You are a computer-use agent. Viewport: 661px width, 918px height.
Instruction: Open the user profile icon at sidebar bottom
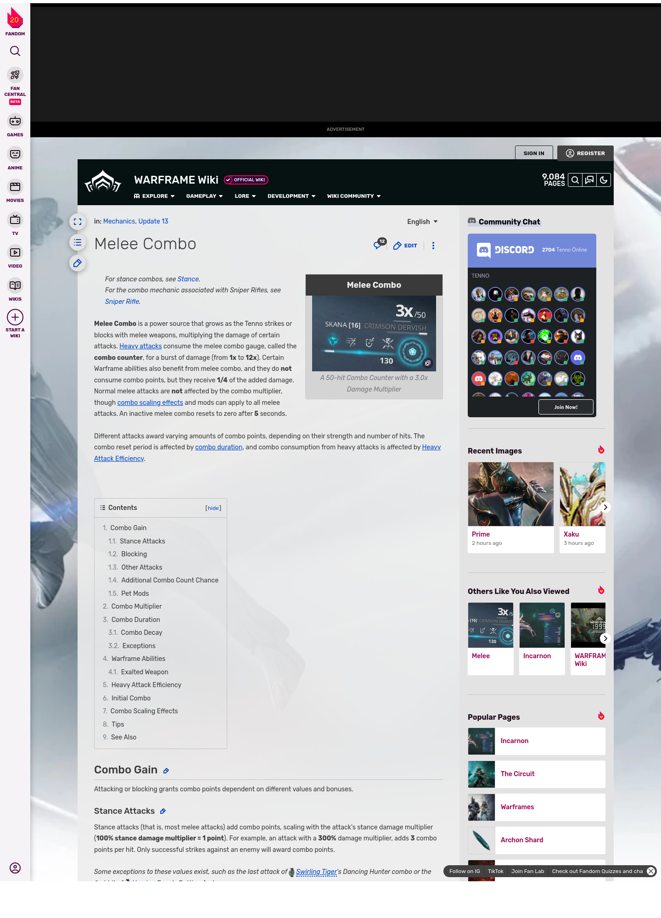coord(15,868)
